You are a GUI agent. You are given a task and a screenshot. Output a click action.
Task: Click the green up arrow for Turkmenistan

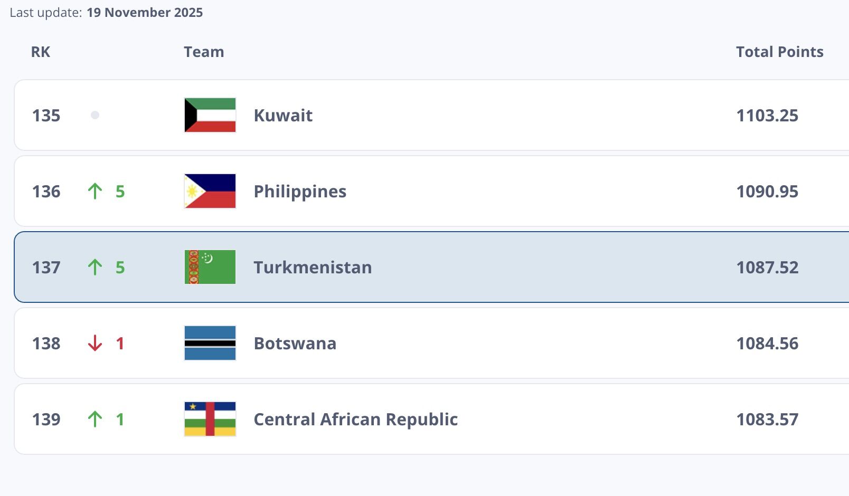click(95, 267)
